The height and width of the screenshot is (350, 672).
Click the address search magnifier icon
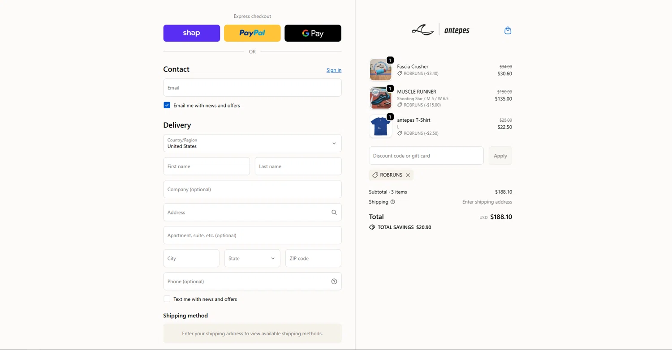point(334,212)
